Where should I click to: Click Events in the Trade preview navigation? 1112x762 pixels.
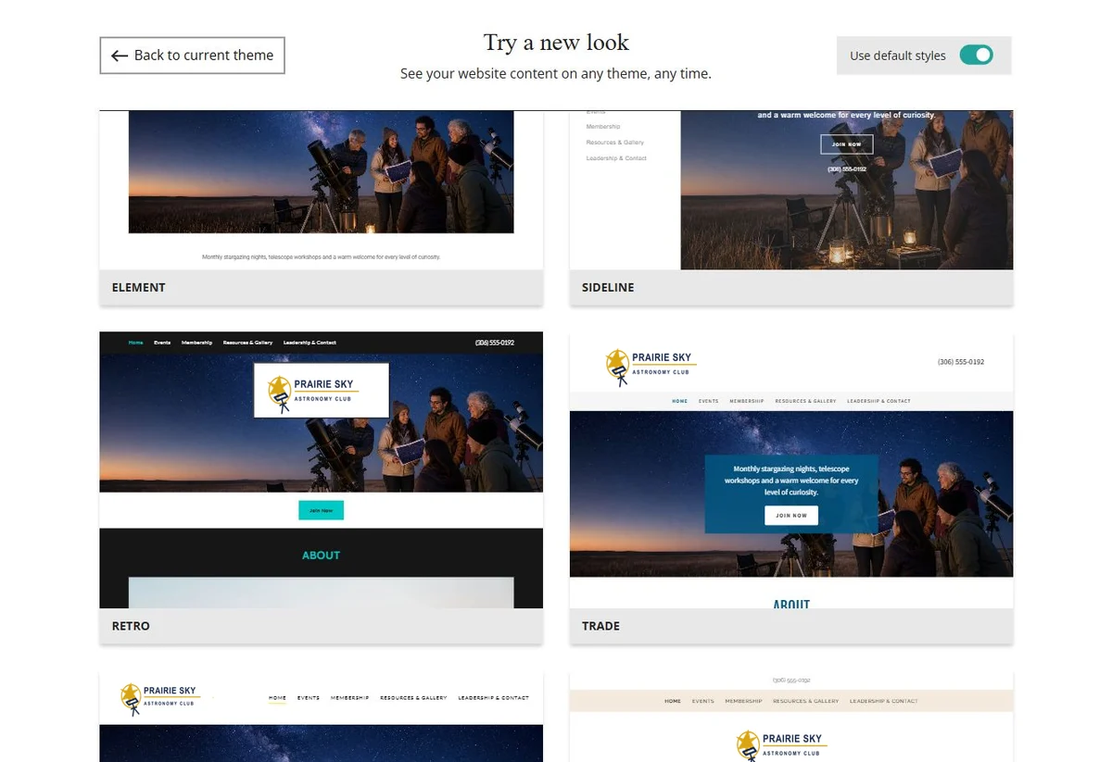(x=709, y=401)
